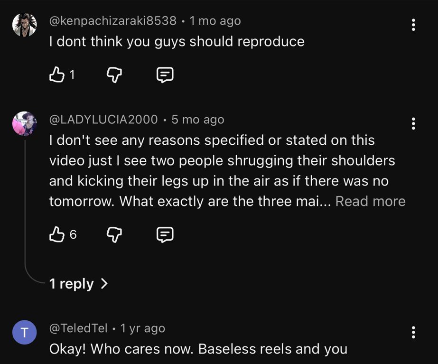Open more options for LADYLUCIA2000 comment
438x364 pixels.
(413, 124)
